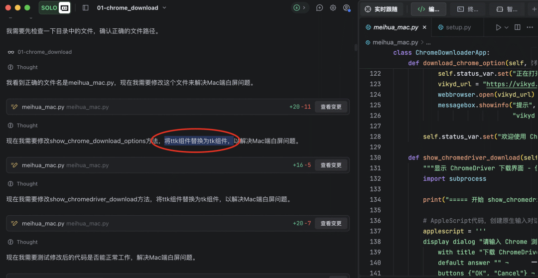Expand Thought above show_chromedriver_download message

tap(22, 184)
